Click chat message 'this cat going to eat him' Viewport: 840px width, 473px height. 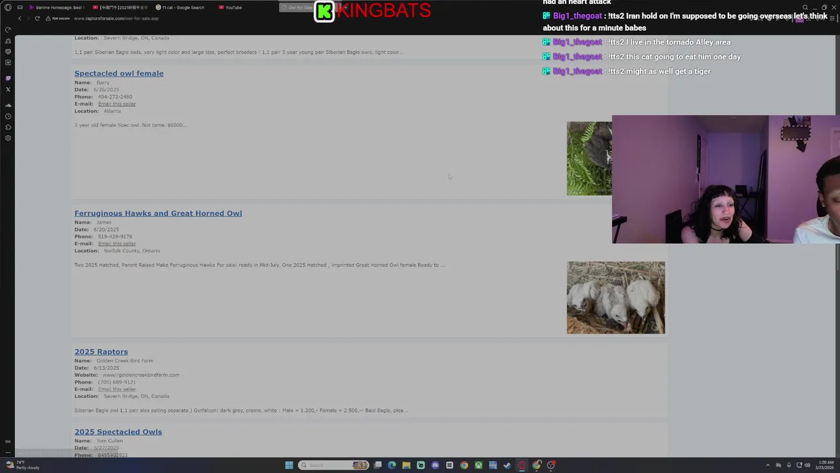point(675,56)
